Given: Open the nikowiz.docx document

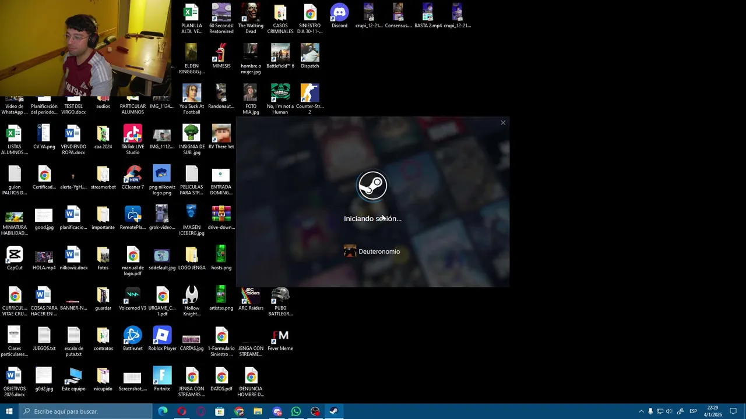Looking at the screenshot, I should coord(73,258).
